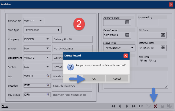This screenshot has height=111, width=175.
Task: Jump to the last record
Action: [134, 106]
